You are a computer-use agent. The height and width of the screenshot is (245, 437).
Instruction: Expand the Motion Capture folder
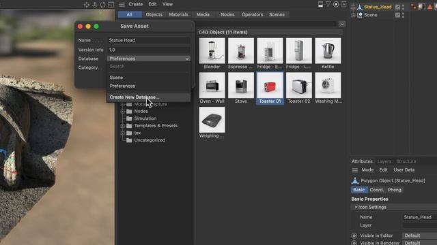pos(122,104)
